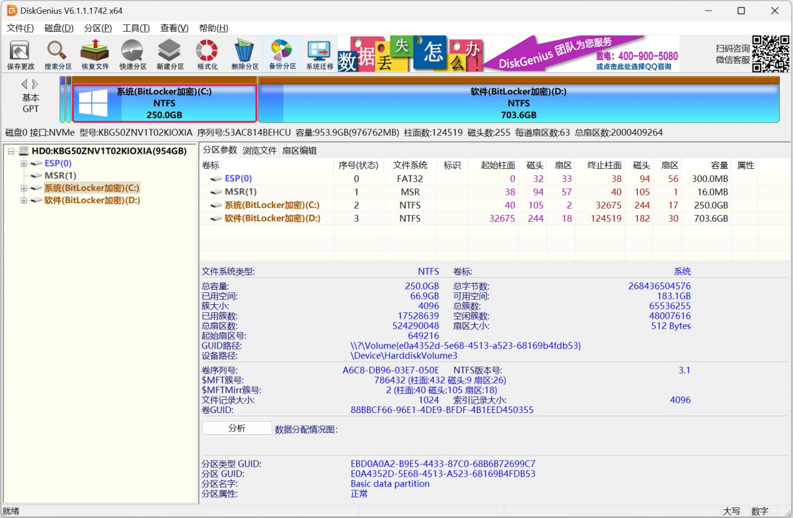
Task: Switch to the 浏览文件 tab
Action: [259, 150]
